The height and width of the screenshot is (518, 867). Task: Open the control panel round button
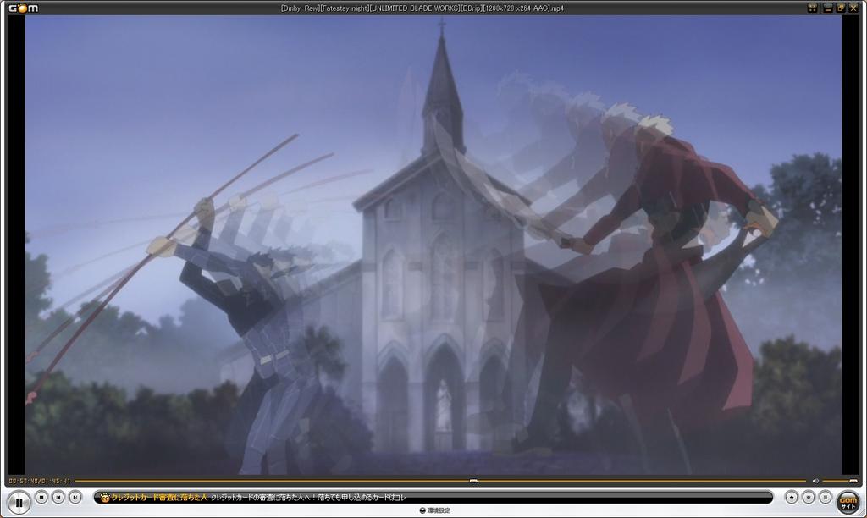[809, 498]
